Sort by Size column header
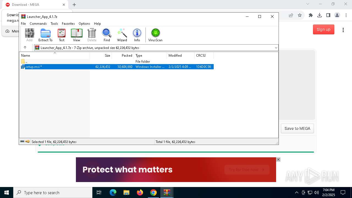 101,55
